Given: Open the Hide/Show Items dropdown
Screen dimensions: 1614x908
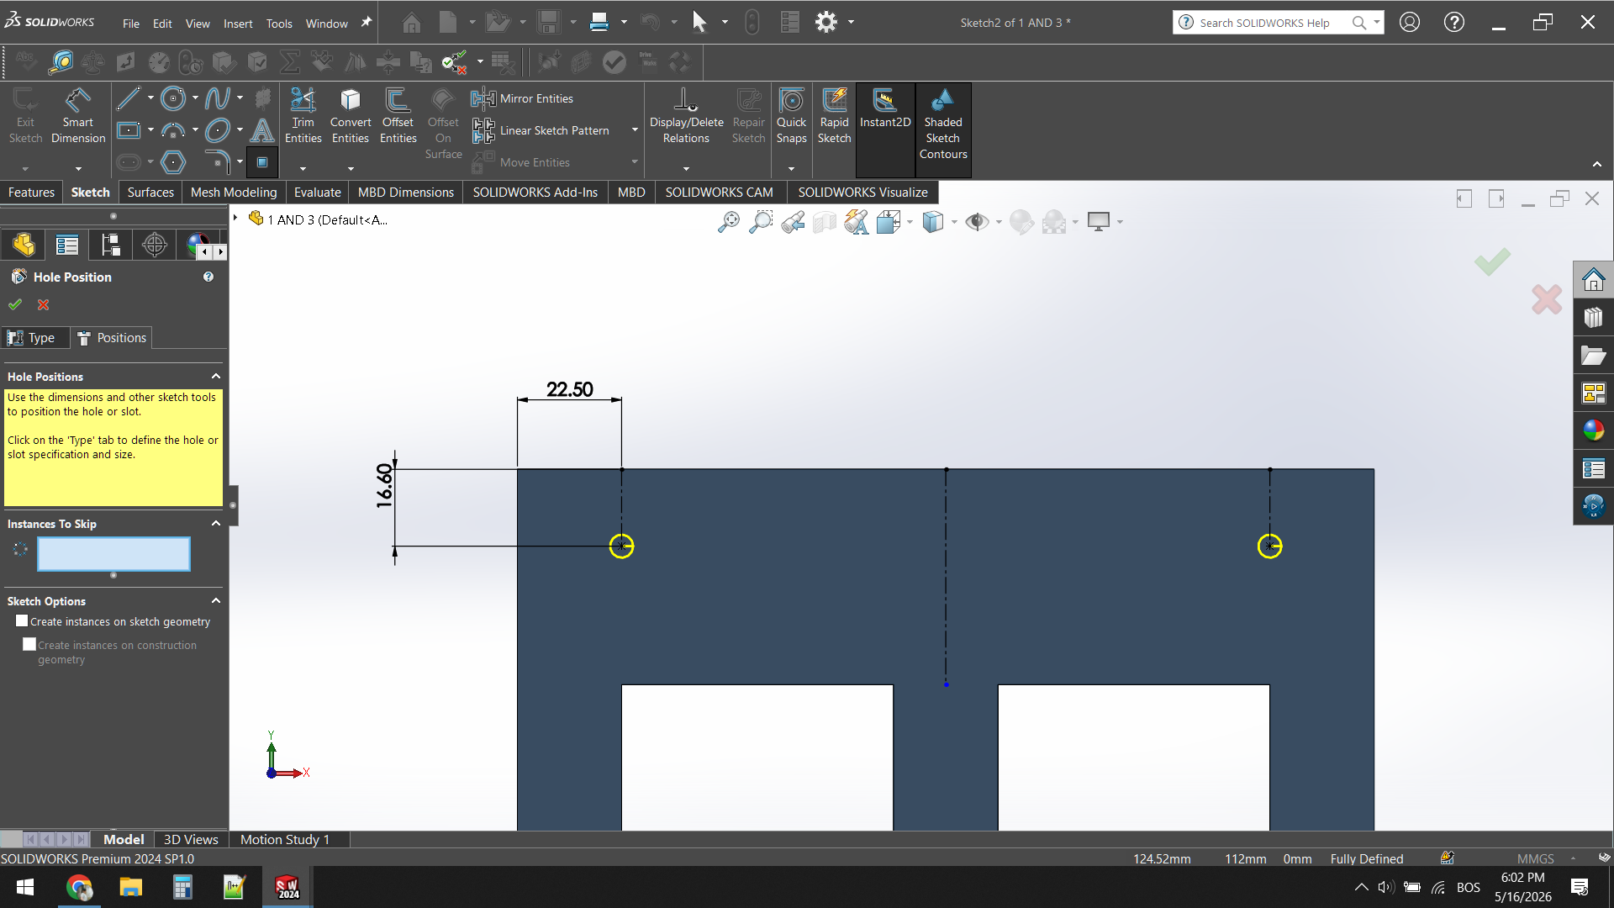Looking at the screenshot, I should click(x=999, y=222).
